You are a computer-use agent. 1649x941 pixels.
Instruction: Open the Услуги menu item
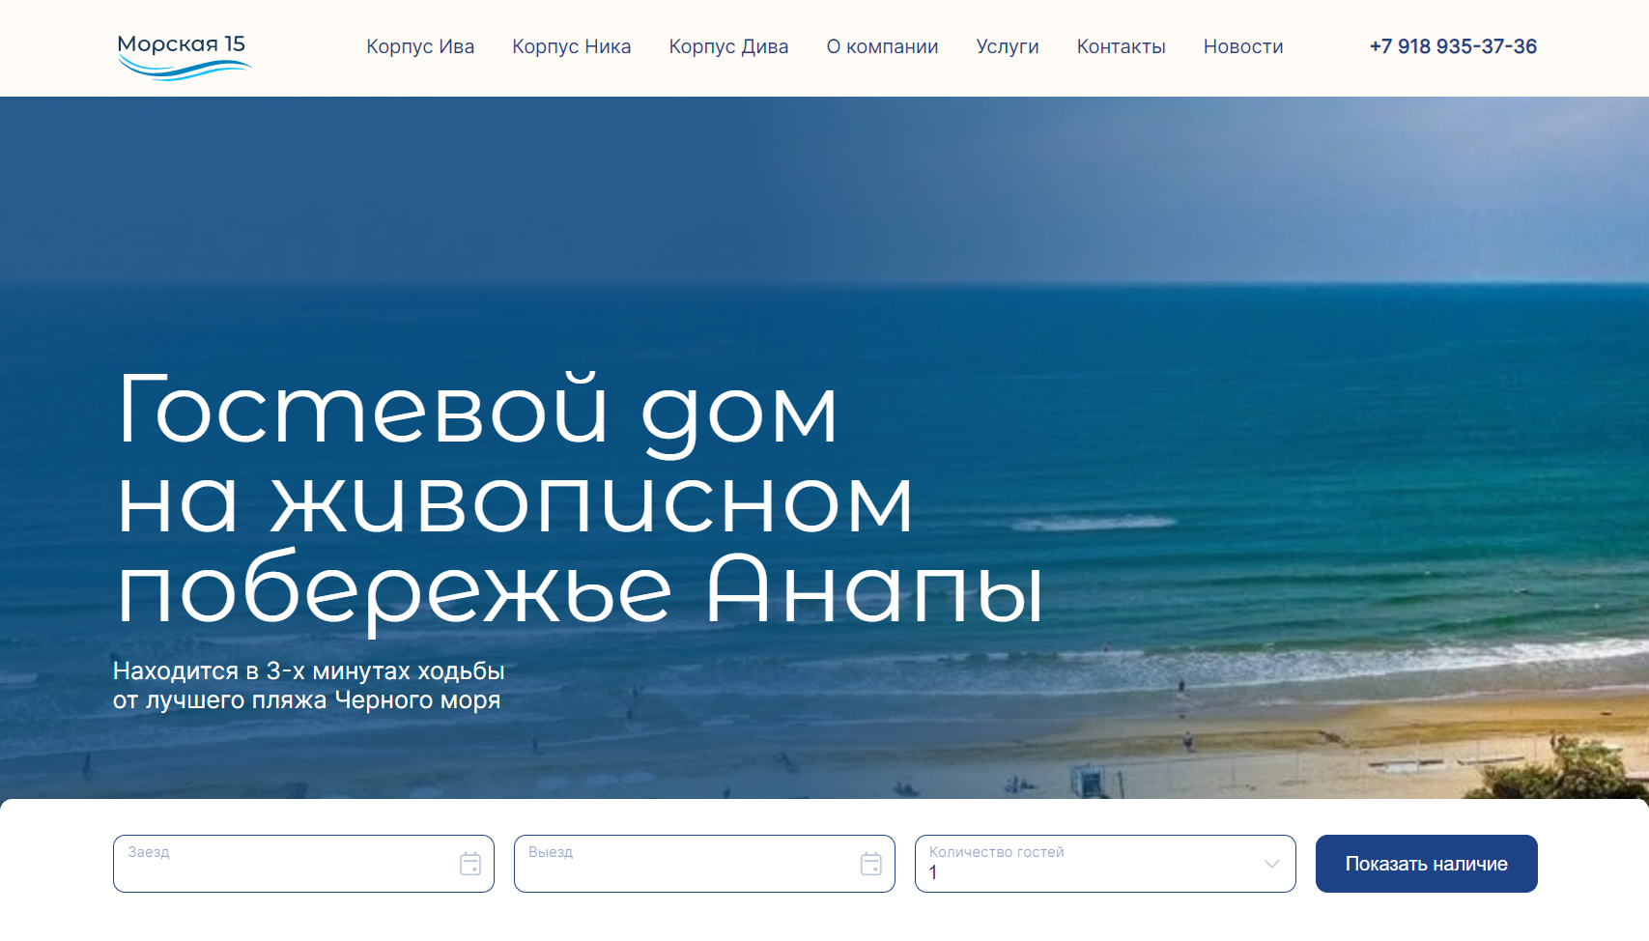(x=1008, y=46)
